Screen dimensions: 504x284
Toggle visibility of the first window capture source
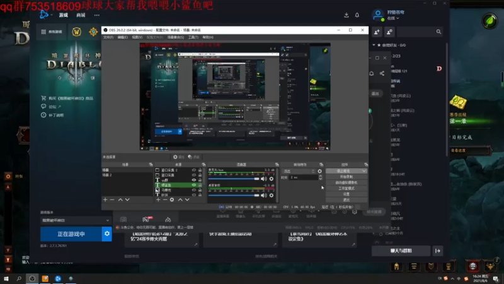[x=194, y=170]
